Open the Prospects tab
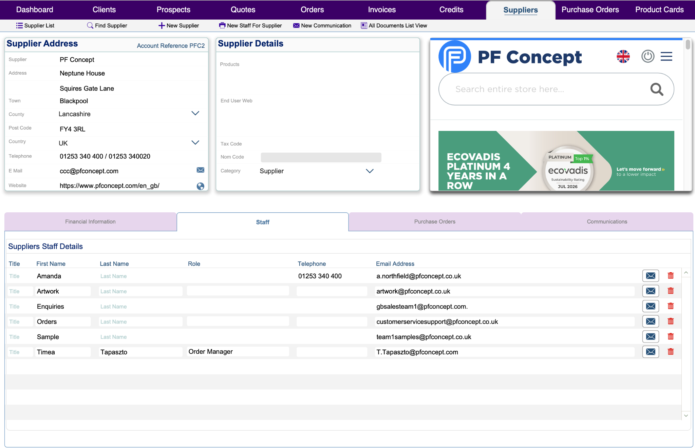The height and width of the screenshot is (448, 695). (x=173, y=9)
